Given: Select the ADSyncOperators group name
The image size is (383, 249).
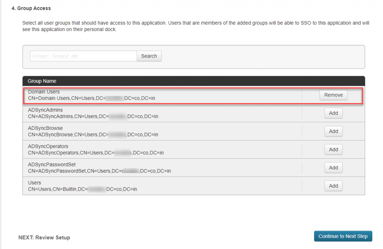Looking at the screenshot, I should point(48,147).
